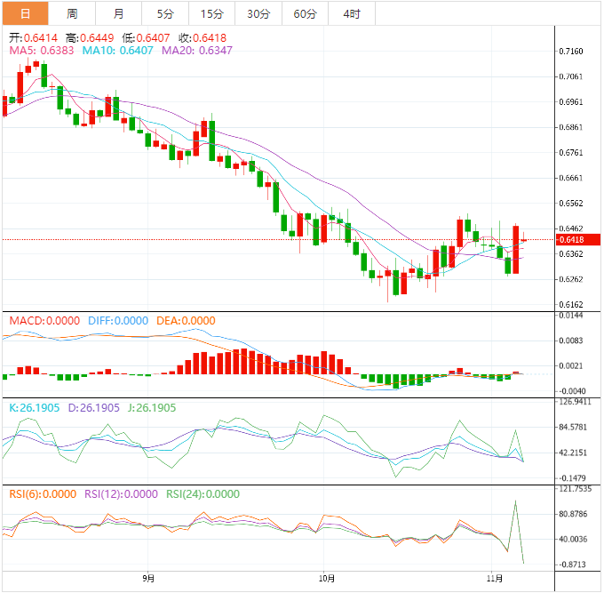The height and width of the screenshot is (593, 604).
Task: Click the 126.9411 KDJ axis label
Action: pos(575,402)
